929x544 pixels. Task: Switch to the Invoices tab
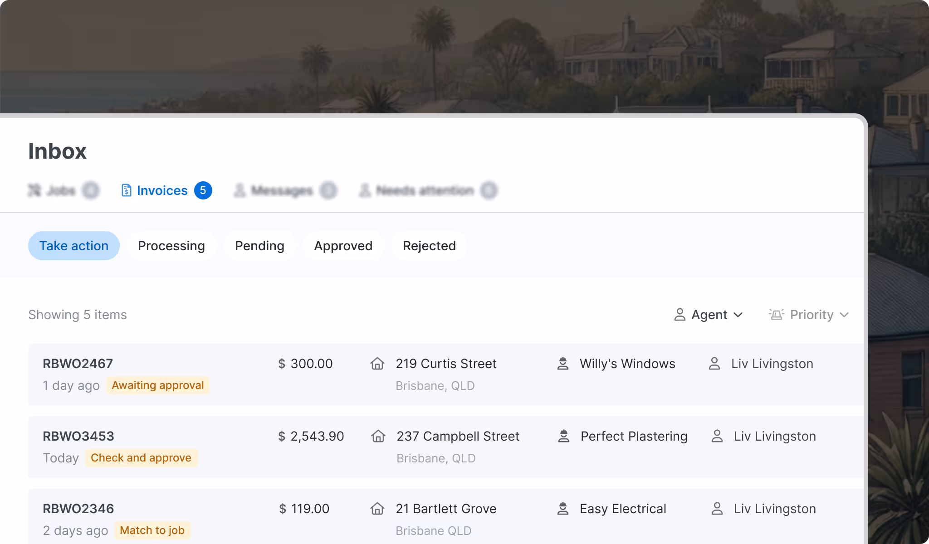[162, 190]
